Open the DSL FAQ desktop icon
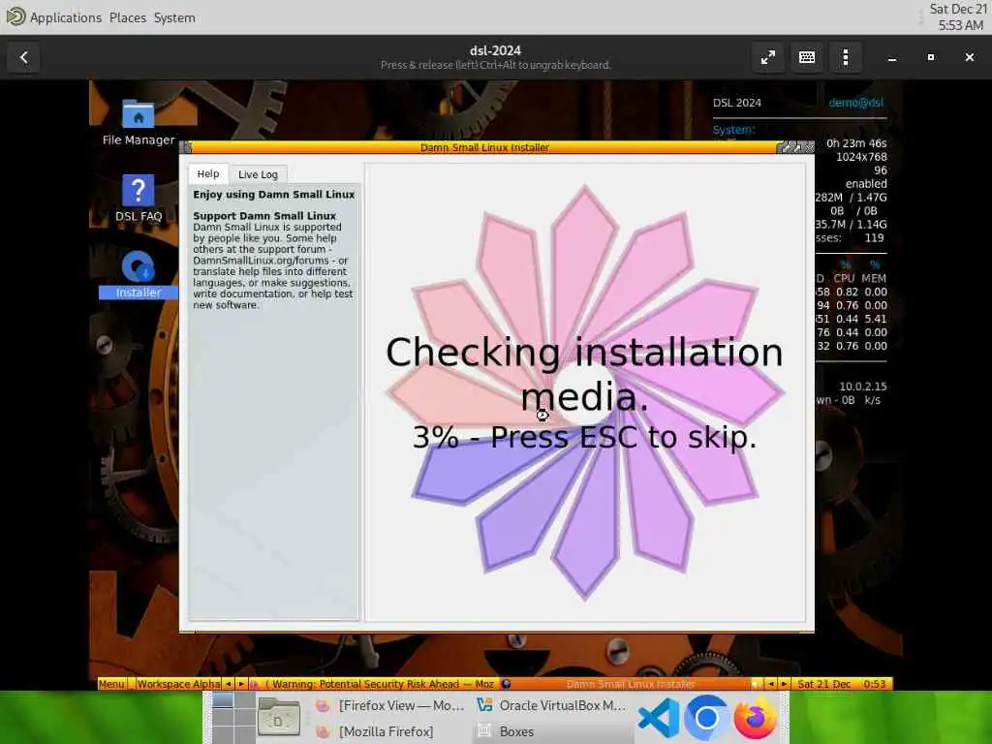The height and width of the screenshot is (744, 992). [x=139, y=198]
